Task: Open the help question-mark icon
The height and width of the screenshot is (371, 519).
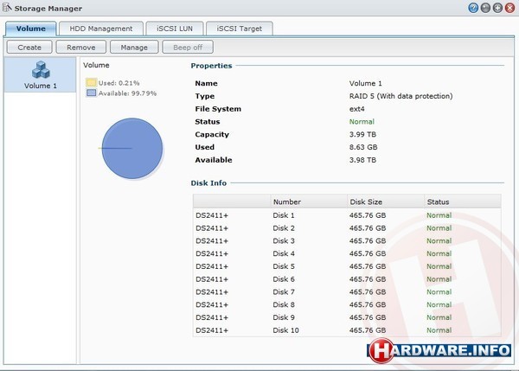Action: [x=473, y=8]
